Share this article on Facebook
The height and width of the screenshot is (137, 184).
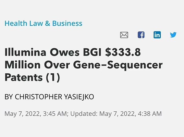pos(141,35)
